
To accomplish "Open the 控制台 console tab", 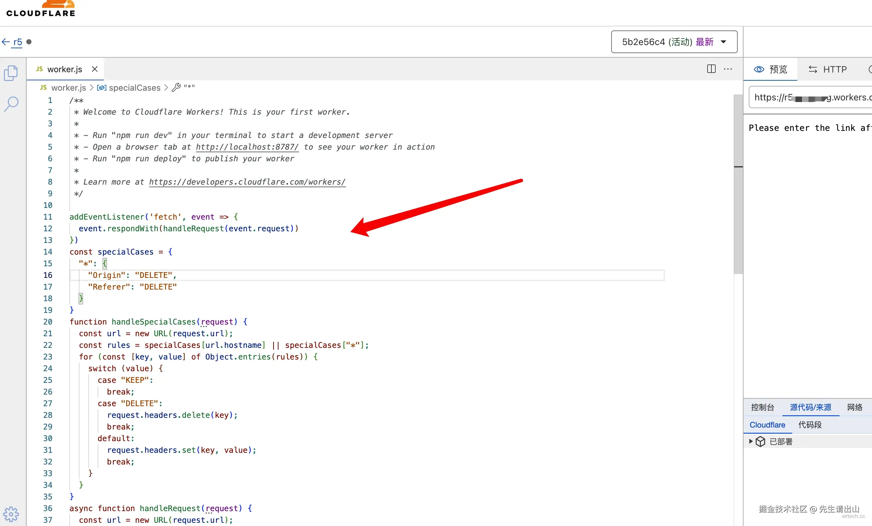I will point(763,407).
